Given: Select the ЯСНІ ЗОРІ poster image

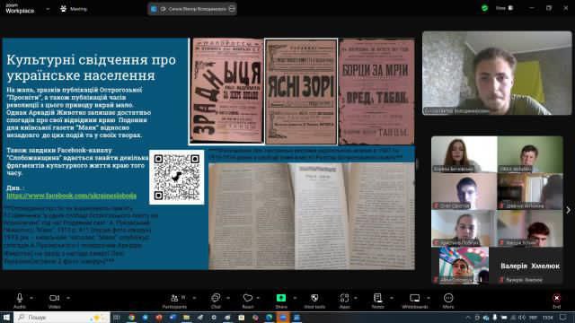Looking at the screenshot, I should [301, 92].
